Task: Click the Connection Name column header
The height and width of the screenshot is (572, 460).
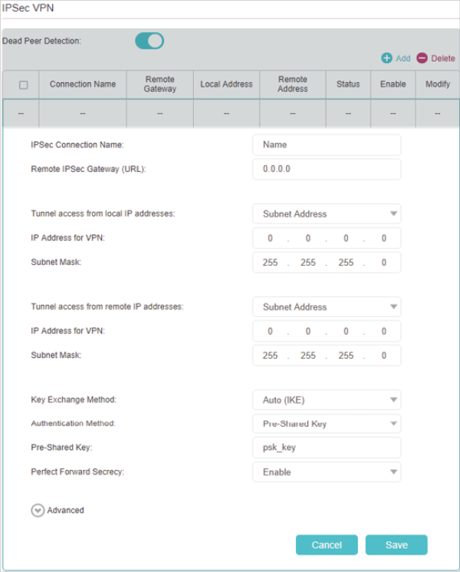Action: 83,84
